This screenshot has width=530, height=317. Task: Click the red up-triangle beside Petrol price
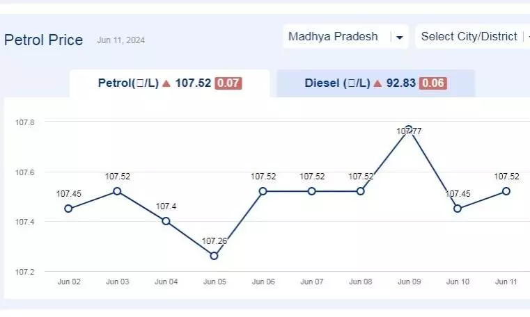coord(166,83)
